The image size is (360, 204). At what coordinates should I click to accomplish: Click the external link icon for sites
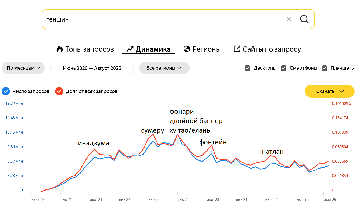237,49
